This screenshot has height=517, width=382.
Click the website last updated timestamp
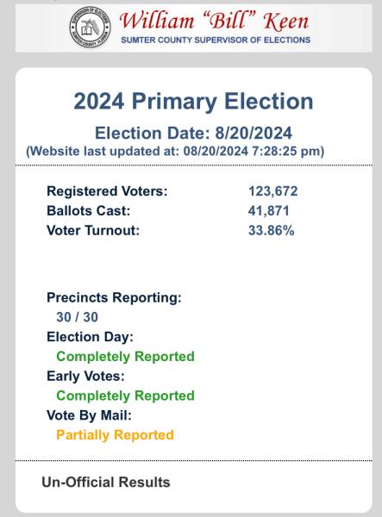click(175, 152)
